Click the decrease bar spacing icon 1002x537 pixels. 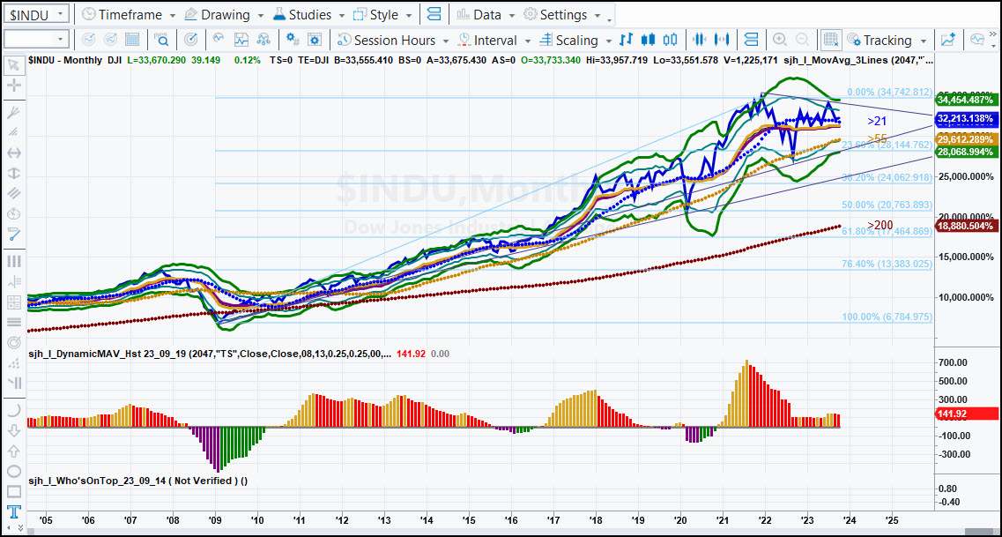tap(699, 40)
